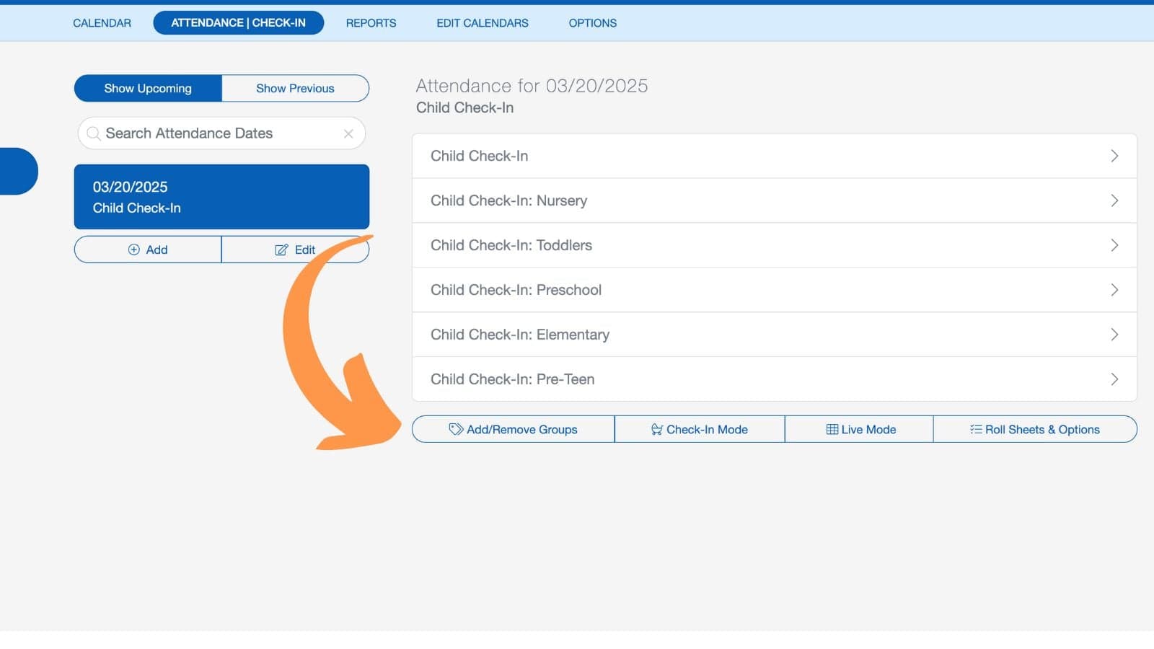Open the Calendar tab
The height and width of the screenshot is (649, 1154).
[102, 23]
